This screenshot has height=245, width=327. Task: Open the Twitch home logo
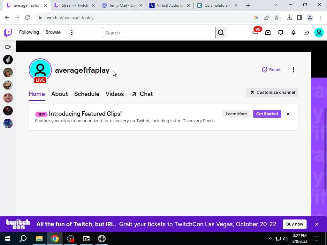(8, 33)
